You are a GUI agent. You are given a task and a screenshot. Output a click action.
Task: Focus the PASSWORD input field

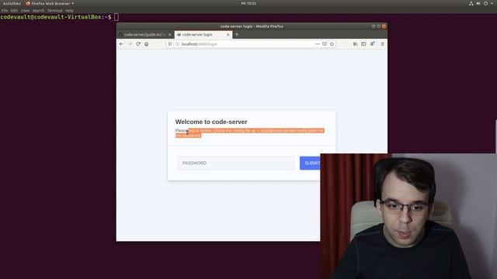[x=236, y=163]
